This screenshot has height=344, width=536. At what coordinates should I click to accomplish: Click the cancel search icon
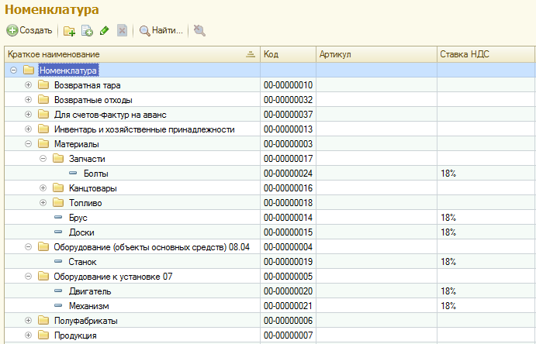(199, 31)
